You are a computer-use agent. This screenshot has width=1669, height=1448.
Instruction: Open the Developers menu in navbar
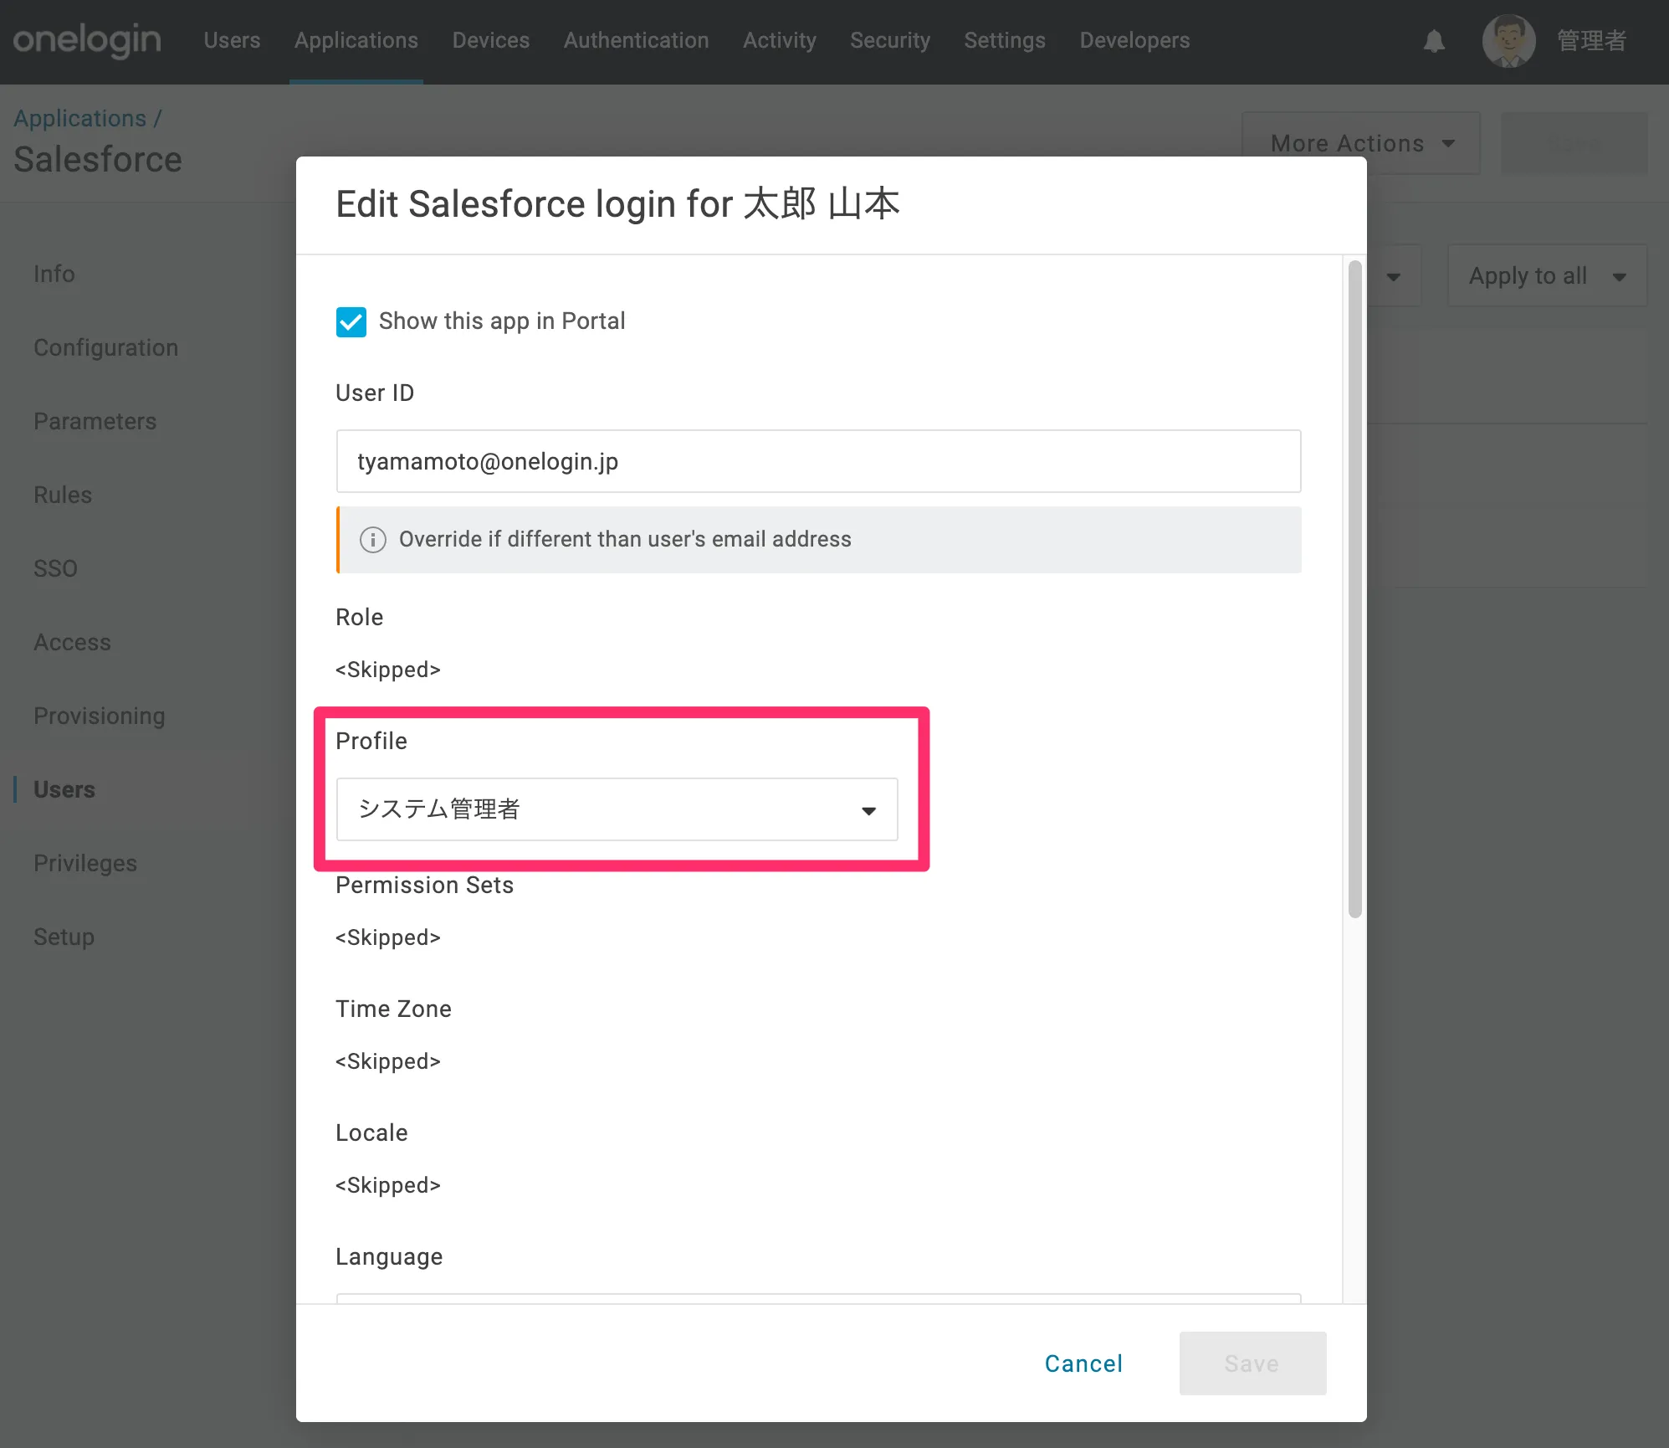(x=1134, y=40)
